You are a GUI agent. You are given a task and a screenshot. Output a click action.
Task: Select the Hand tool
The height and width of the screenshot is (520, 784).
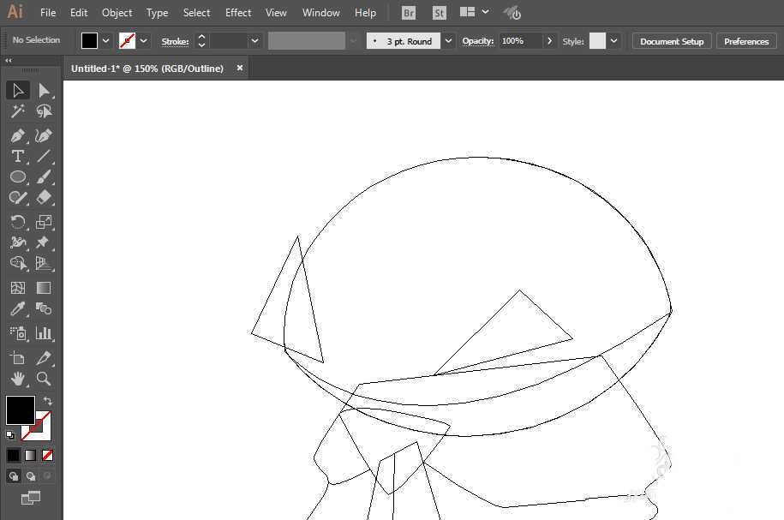(17, 379)
